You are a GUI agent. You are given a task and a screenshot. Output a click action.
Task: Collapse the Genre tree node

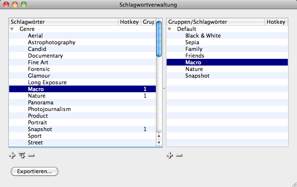tap(12, 29)
